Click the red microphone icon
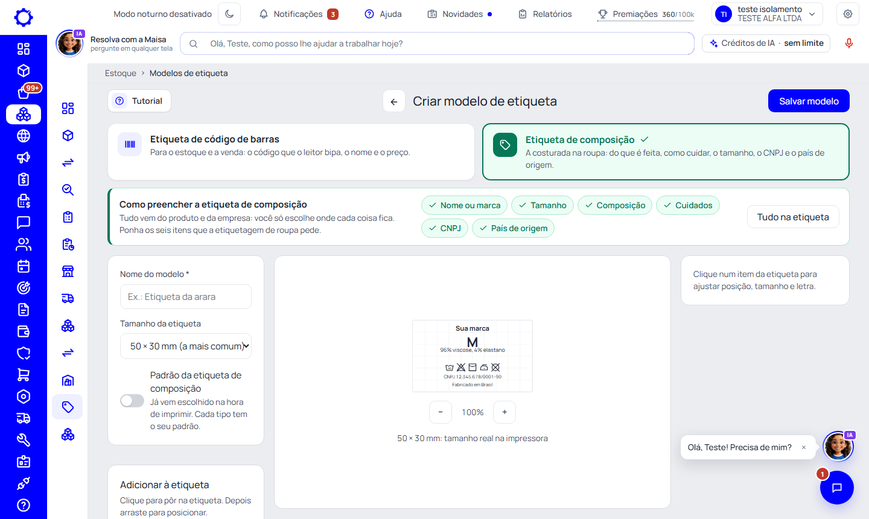This screenshot has width=869, height=519. [849, 43]
